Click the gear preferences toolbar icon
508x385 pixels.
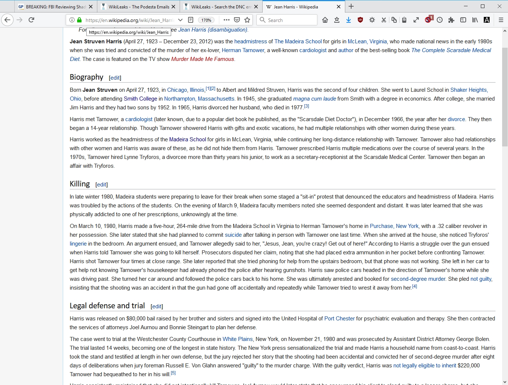[372, 20]
